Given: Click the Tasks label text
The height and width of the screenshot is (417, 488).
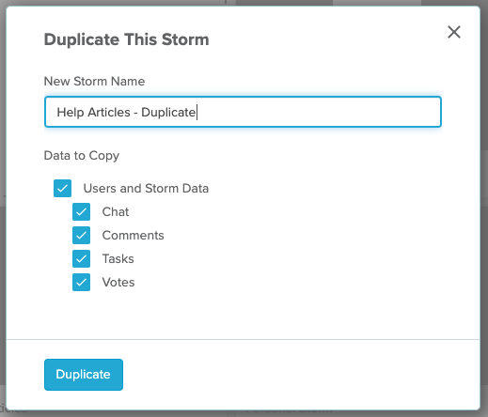Looking at the screenshot, I should click(x=118, y=259).
